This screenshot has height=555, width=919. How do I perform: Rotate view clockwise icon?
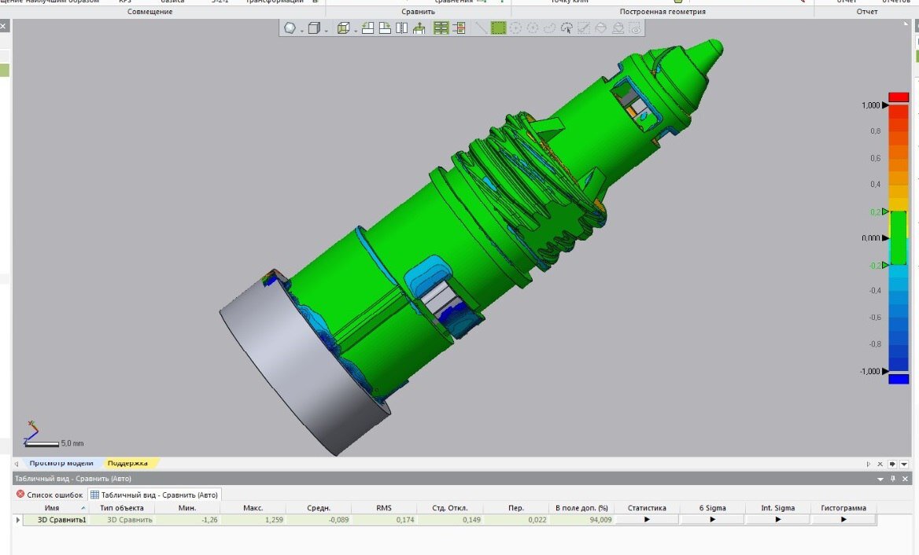coord(385,28)
